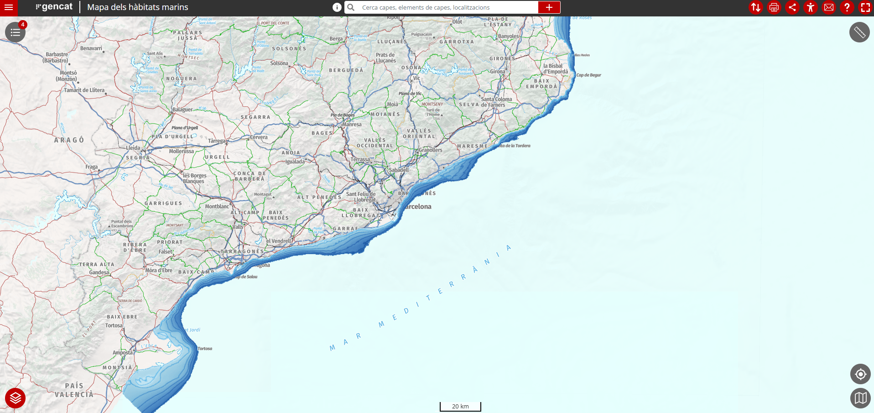Open the basemap selector map icon

(860, 398)
